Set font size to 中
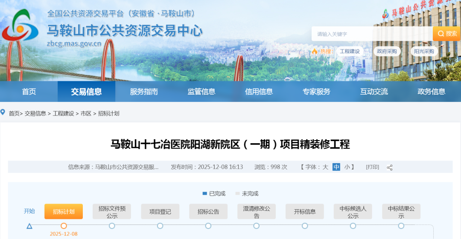The width and height of the screenshot is (461, 239). tap(336, 167)
